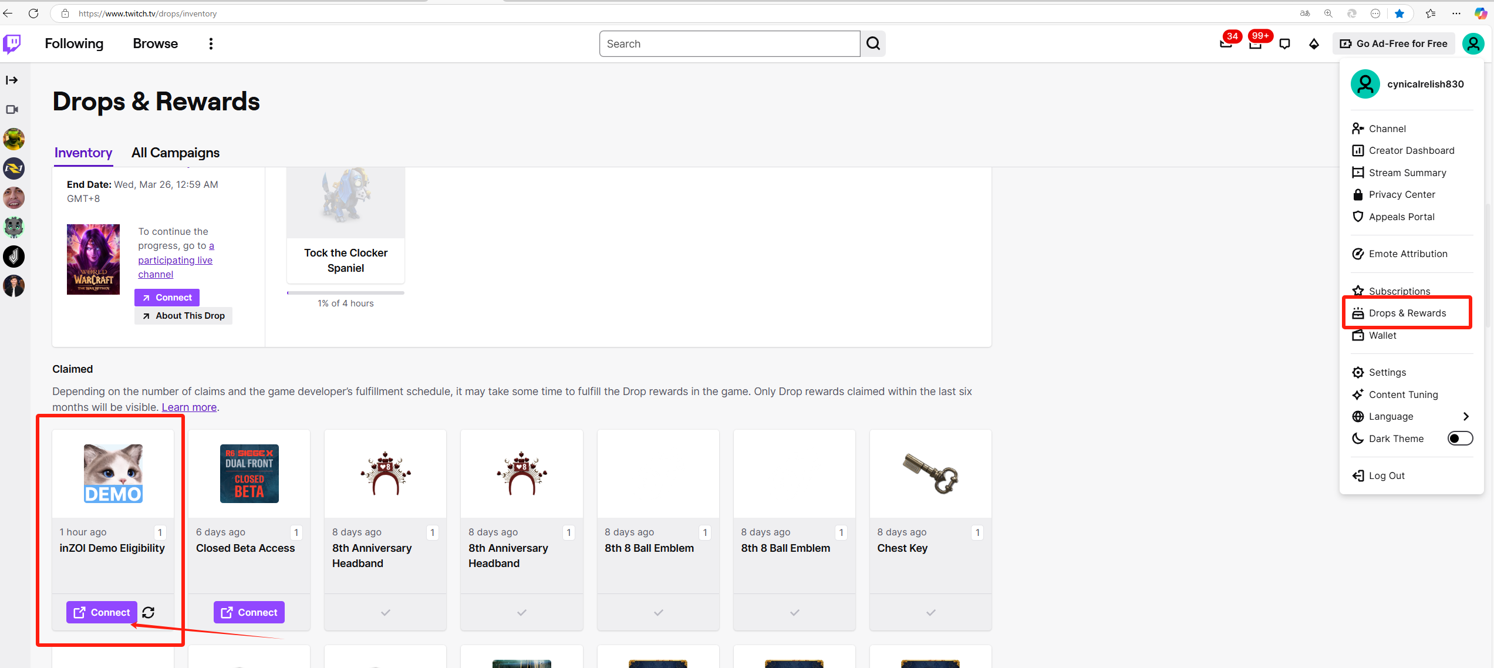Click the followed channels camera icon

click(x=12, y=109)
